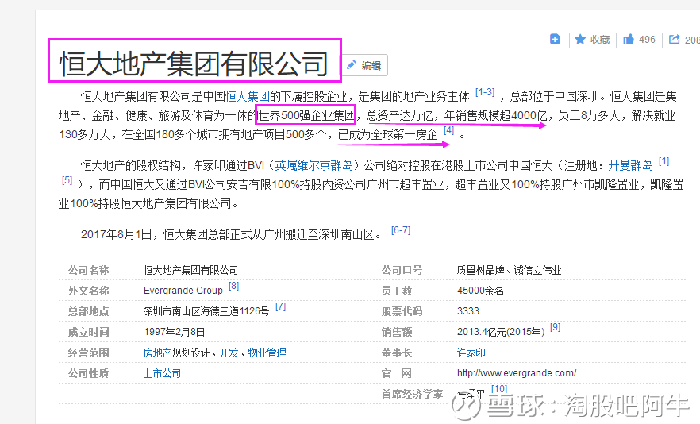
Task: Click the thumbs-up like icon
Action: click(629, 40)
